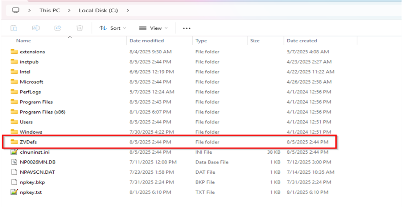Click This PC in the breadcrumb path
Viewport: 402px width, 207px height.
pyautogui.click(x=49, y=10)
